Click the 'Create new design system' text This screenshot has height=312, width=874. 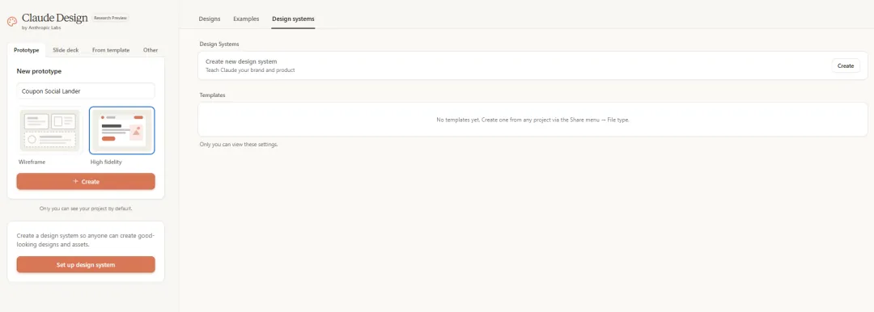[241, 61]
